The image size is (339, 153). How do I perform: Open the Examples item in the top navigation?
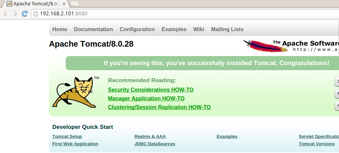pos(174,30)
